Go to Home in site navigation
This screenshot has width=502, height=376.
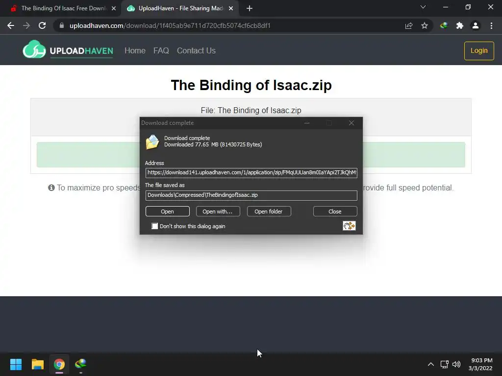[x=135, y=50]
